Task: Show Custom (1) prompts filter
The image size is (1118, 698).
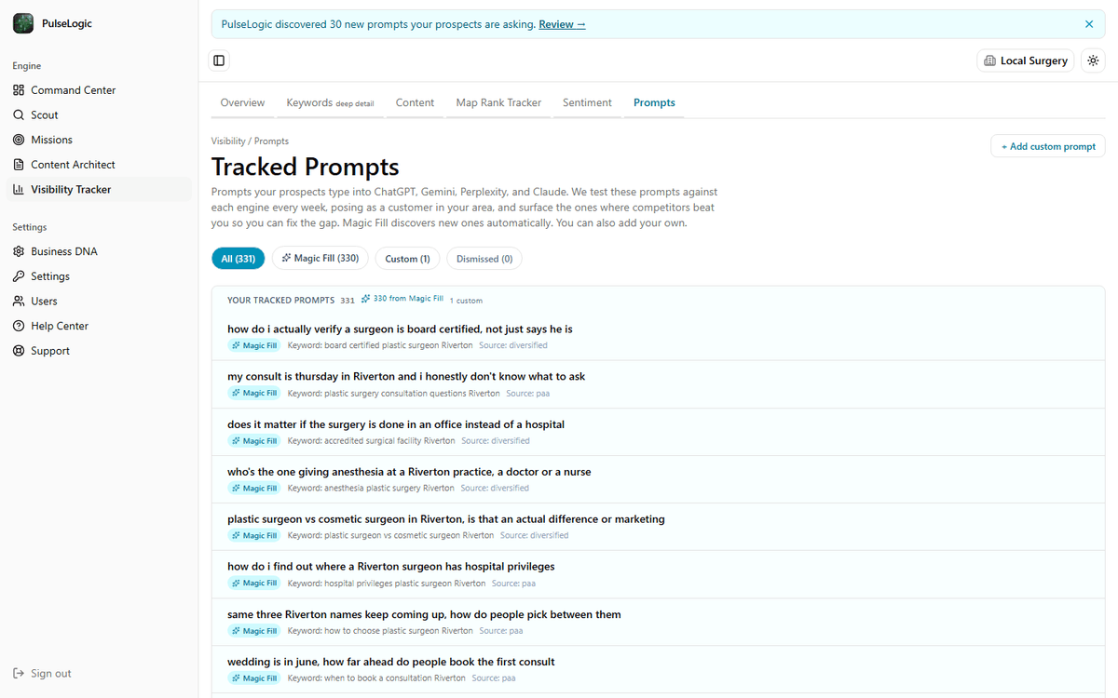Action: click(407, 259)
